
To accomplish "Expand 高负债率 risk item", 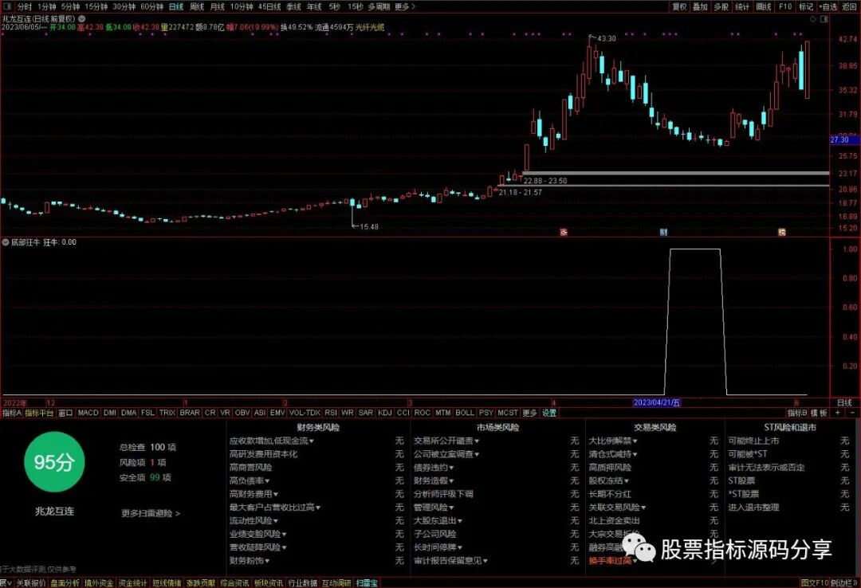I will [x=250, y=480].
